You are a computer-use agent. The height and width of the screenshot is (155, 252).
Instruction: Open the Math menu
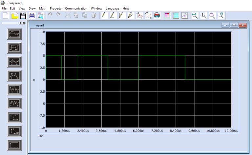pos(43,8)
